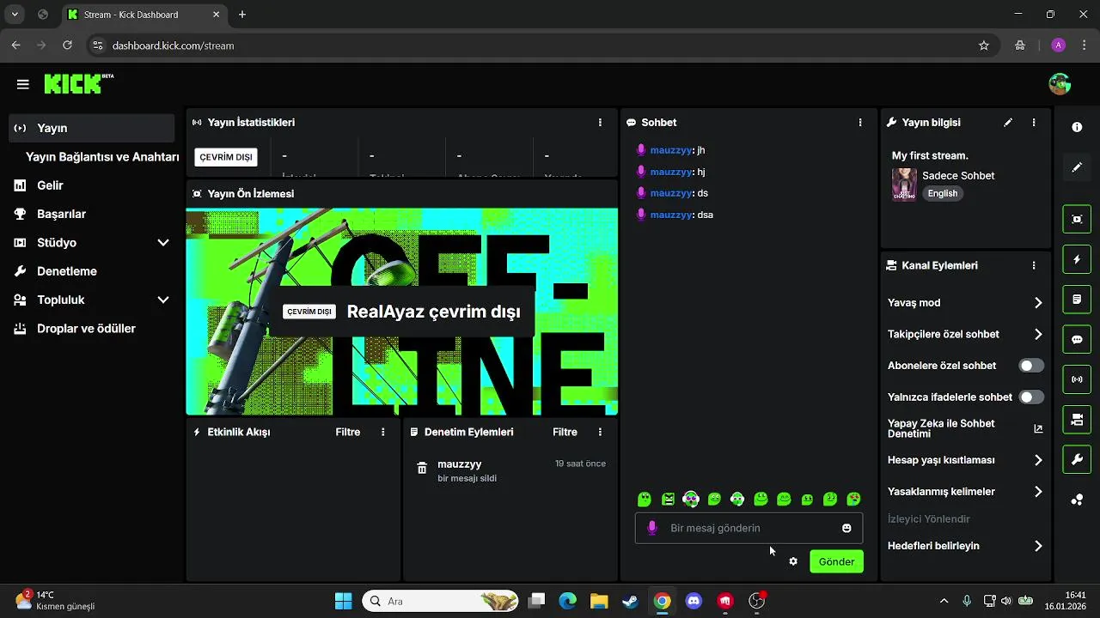Toggle the chat bubble widget icon in the right sidebar

click(1077, 340)
